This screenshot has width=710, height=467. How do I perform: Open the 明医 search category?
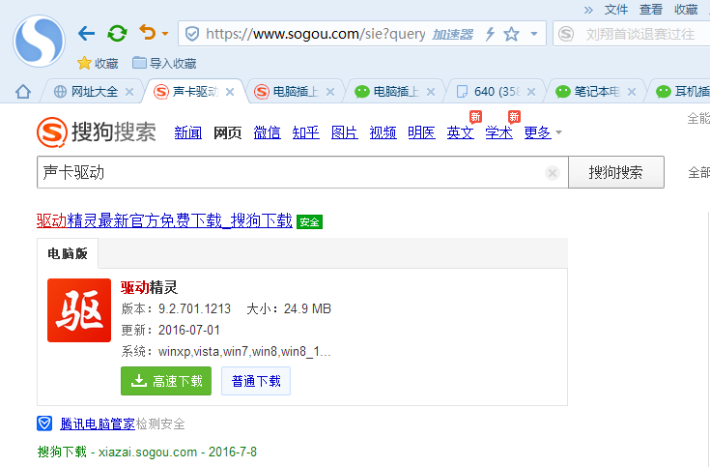point(421,132)
